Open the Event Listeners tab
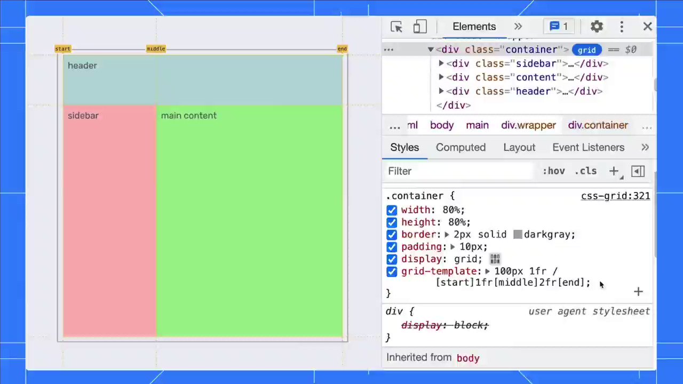Image resolution: width=683 pixels, height=384 pixels. [588, 147]
